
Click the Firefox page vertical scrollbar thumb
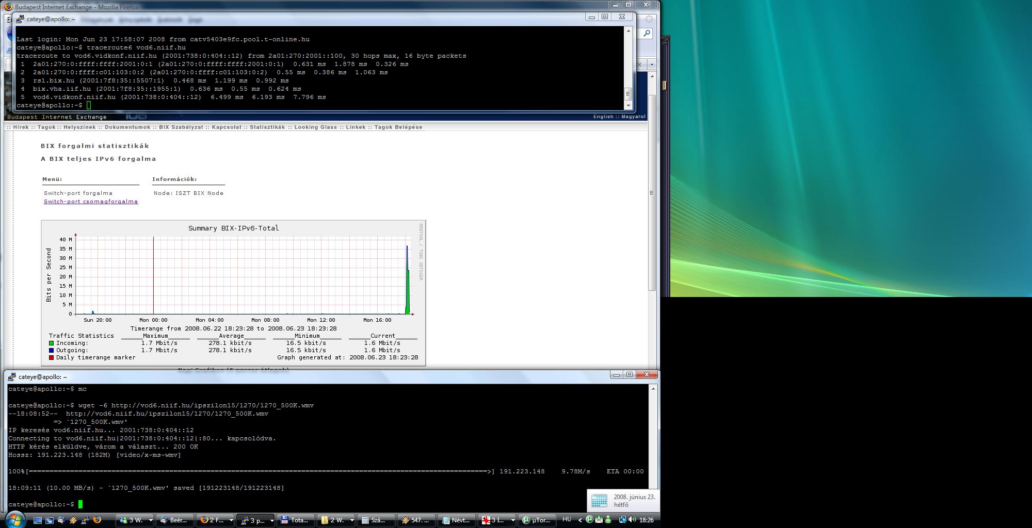coord(652,192)
